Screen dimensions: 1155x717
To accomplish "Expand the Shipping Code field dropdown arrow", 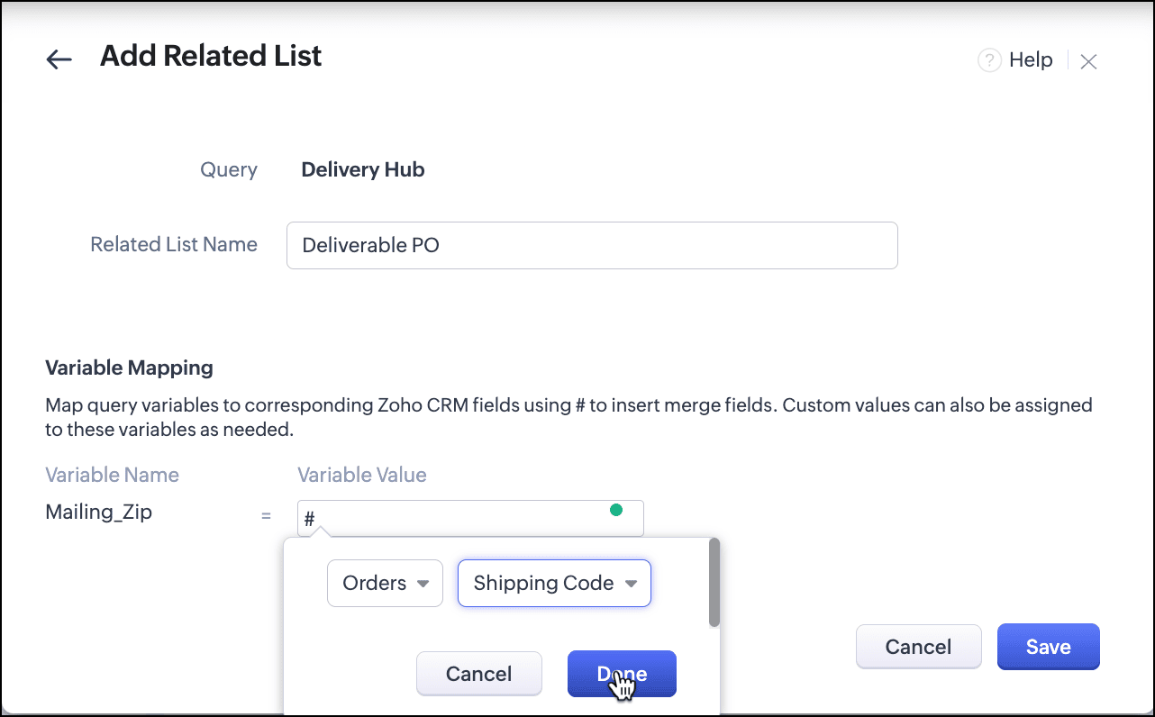I will 632,584.
